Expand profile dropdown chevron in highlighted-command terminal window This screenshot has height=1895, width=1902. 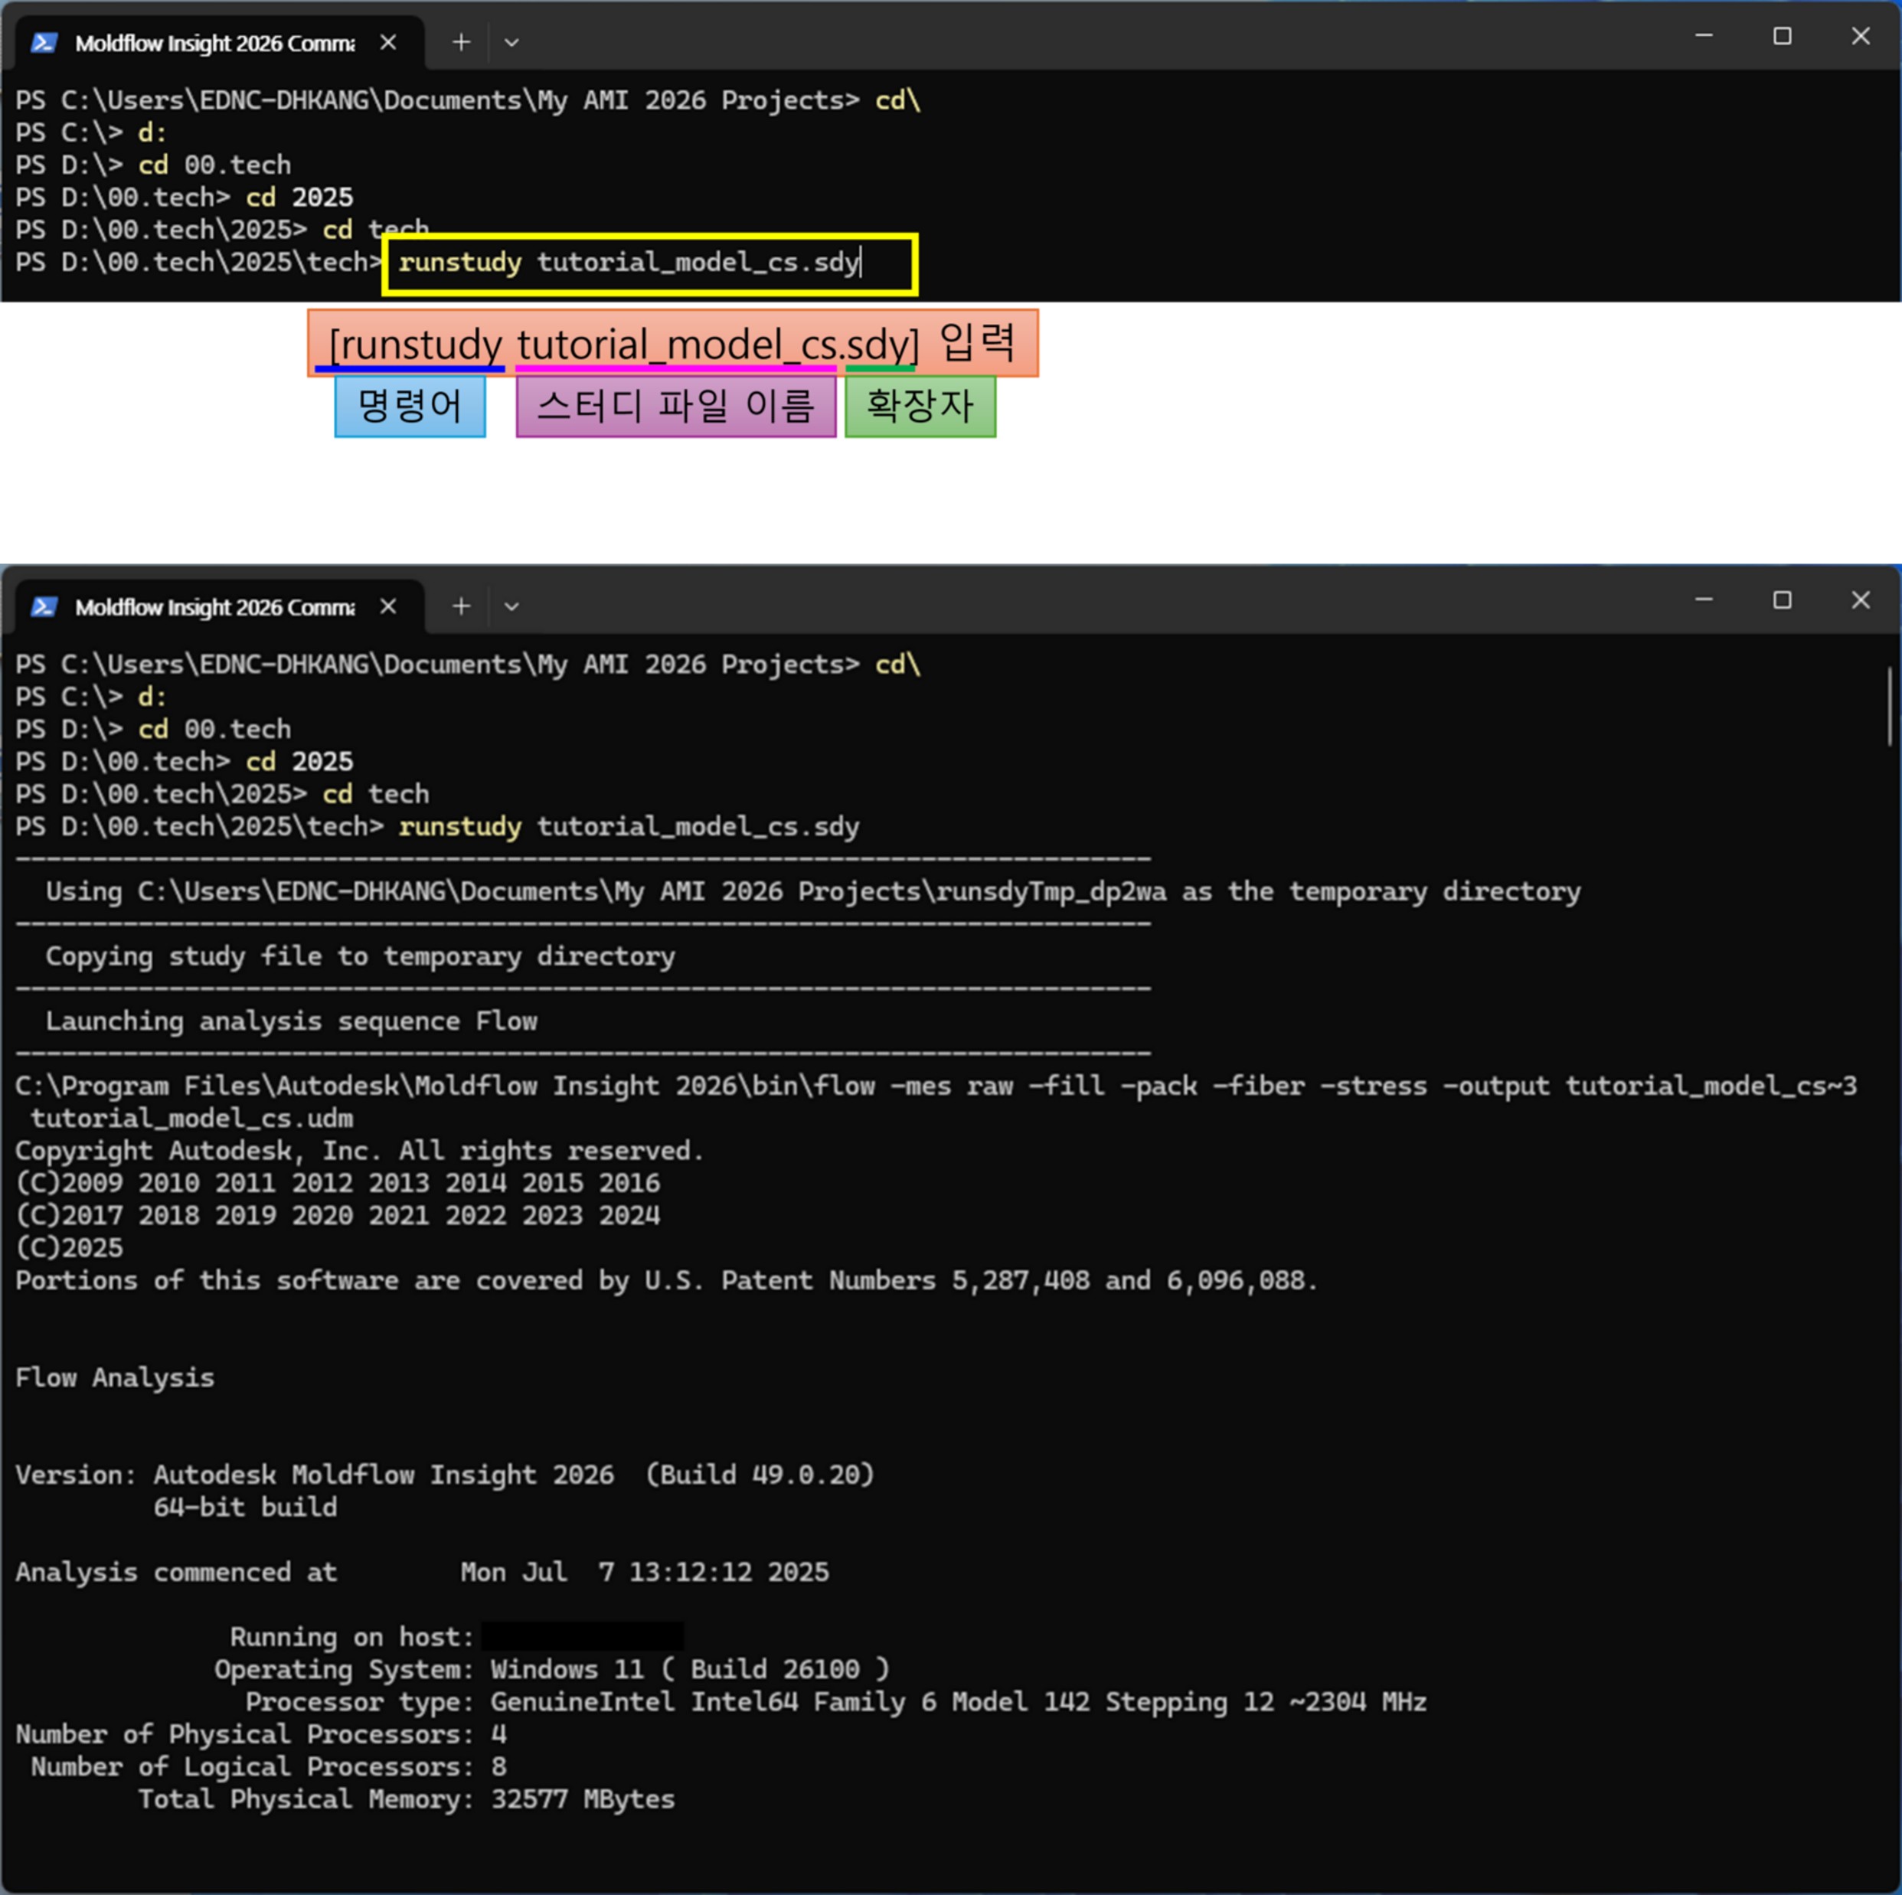point(511,42)
